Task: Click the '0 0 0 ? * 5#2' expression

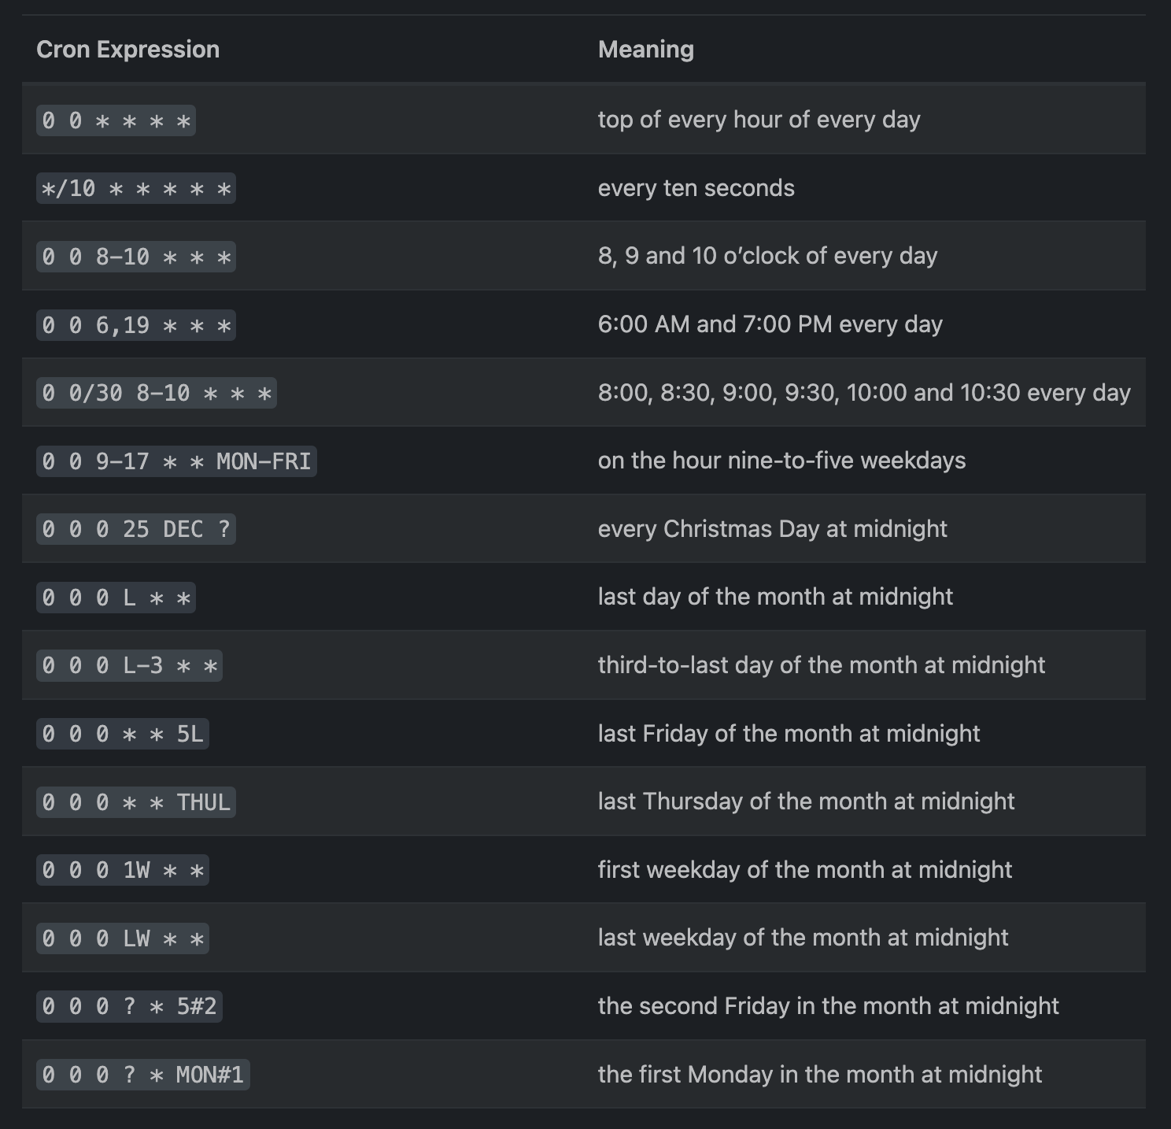Action: click(x=129, y=1007)
